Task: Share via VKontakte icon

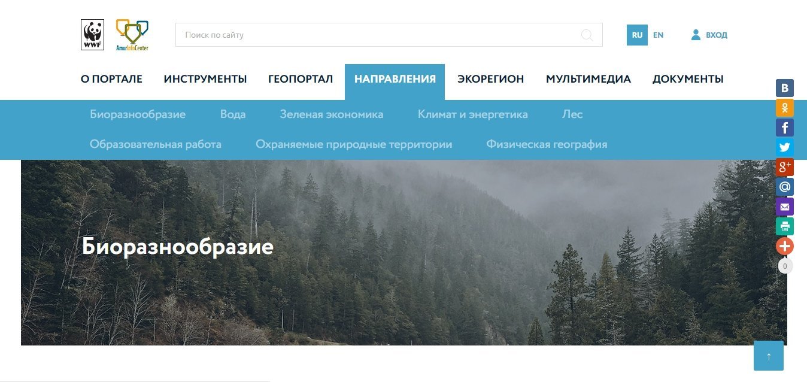Action: (x=785, y=88)
